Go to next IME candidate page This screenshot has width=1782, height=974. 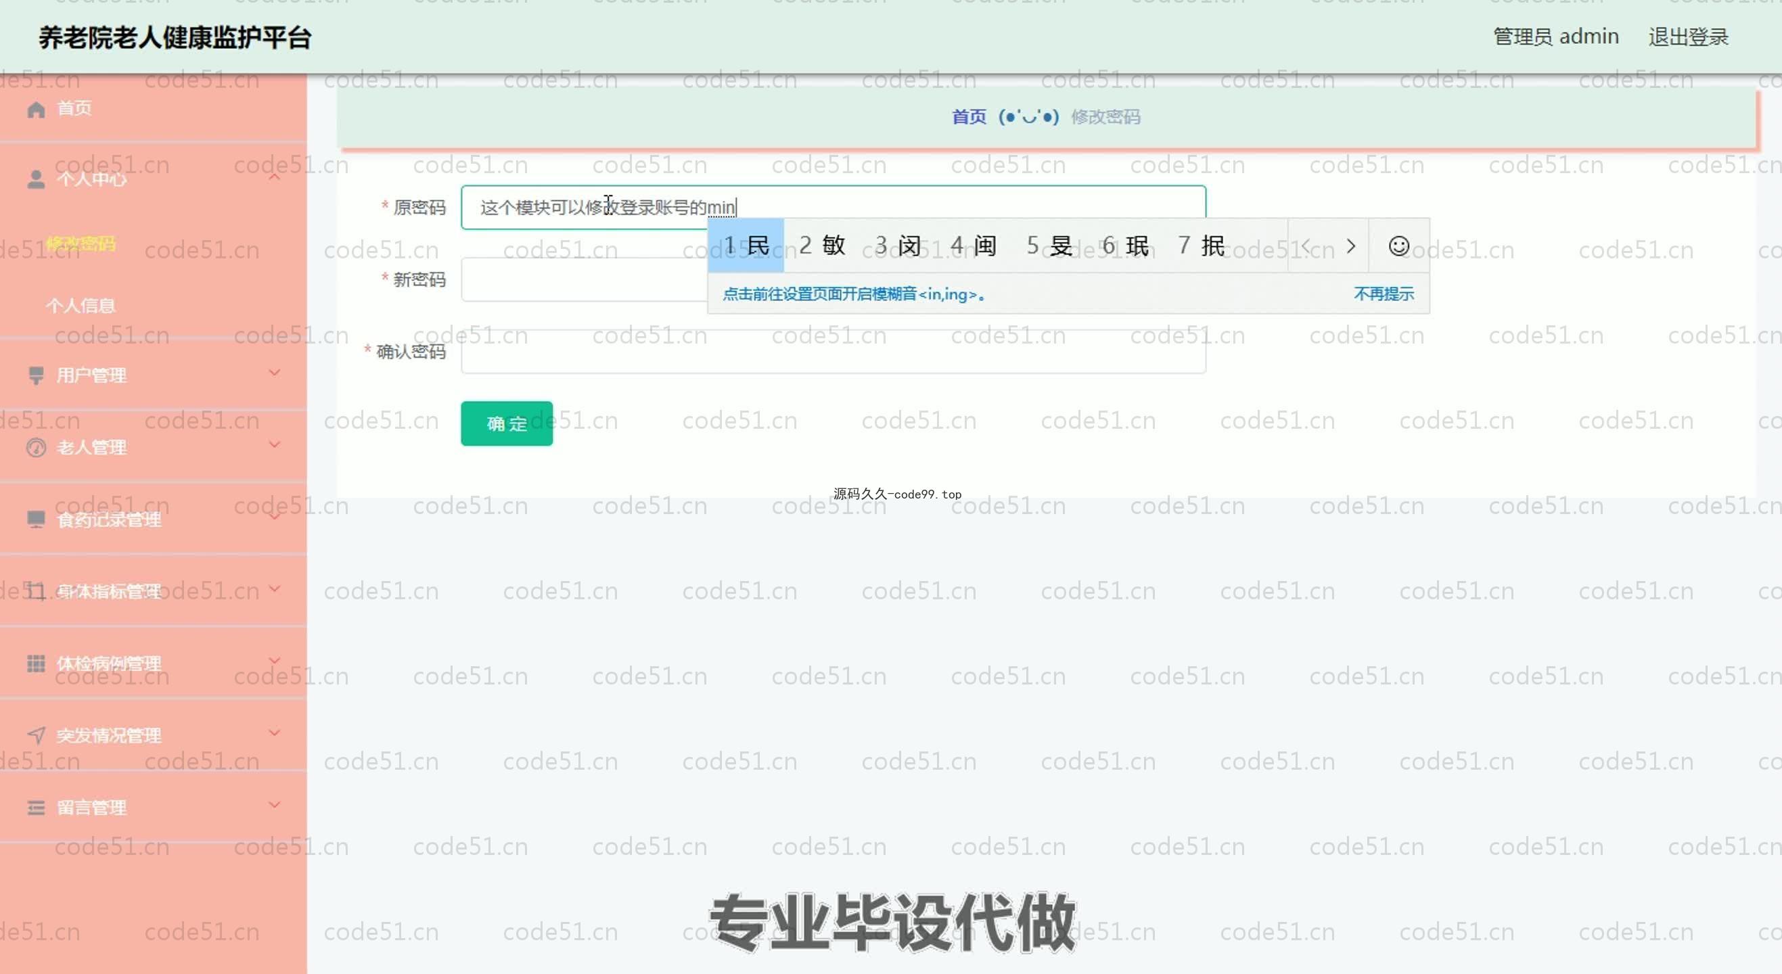(1350, 246)
